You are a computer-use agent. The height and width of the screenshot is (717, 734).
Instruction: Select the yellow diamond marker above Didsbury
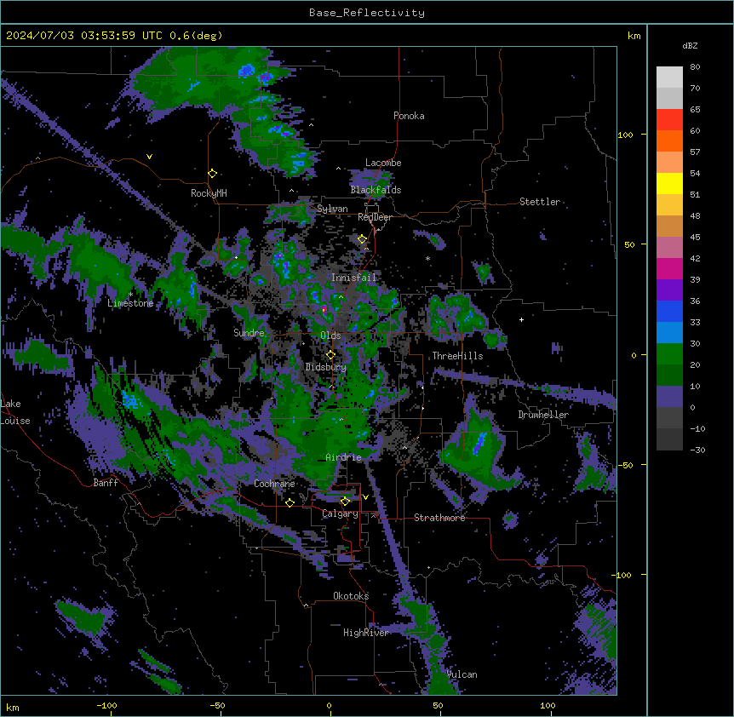tap(330, 355)
